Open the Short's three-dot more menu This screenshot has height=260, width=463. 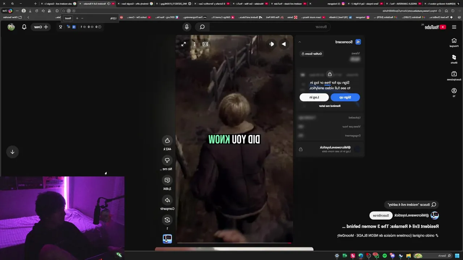pyautogui.click(x=194, y=44)
